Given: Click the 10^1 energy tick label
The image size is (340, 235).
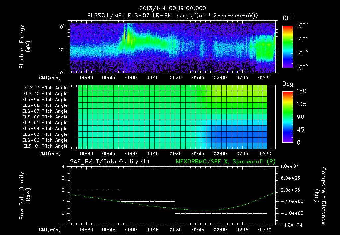Looking at the screenshot, I should tap(61, 50).
